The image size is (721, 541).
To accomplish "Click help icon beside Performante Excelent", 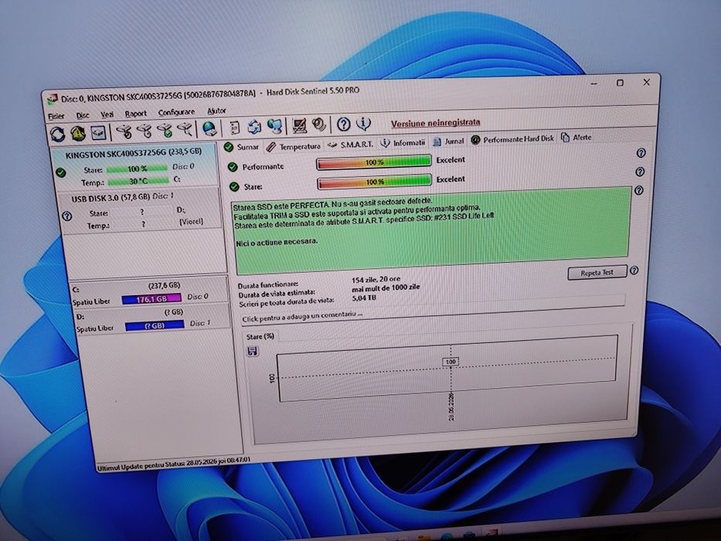I will click(641, 153).
